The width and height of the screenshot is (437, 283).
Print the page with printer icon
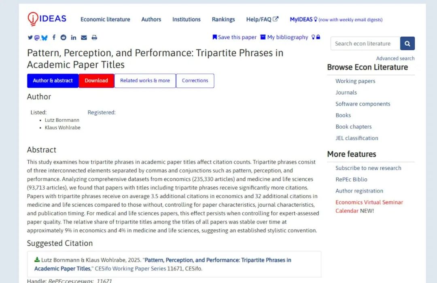pyautogui.click(x=94, y=38)
